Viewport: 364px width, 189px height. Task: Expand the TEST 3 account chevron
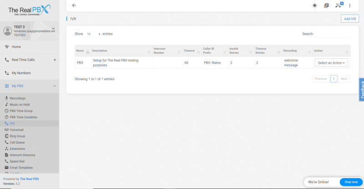click(53, 29)
